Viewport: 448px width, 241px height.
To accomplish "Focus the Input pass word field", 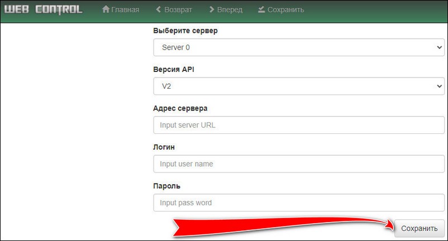I will (x=299, y=203).
